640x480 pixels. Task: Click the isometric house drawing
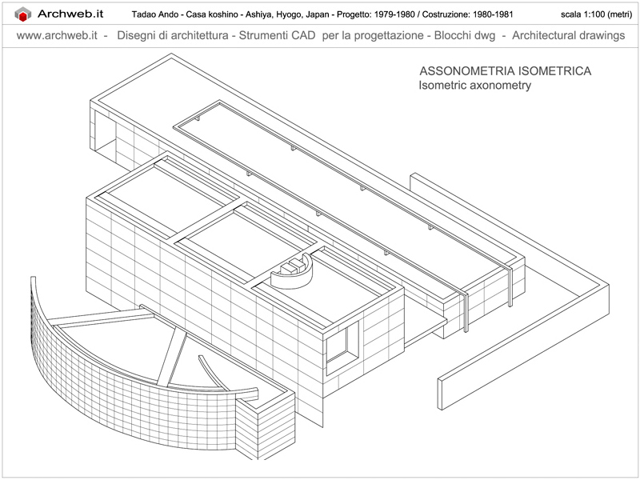pos(319,257)
